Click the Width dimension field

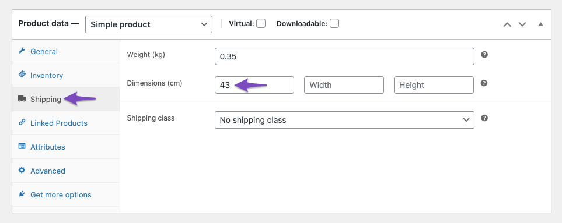[x=344, y=85]
